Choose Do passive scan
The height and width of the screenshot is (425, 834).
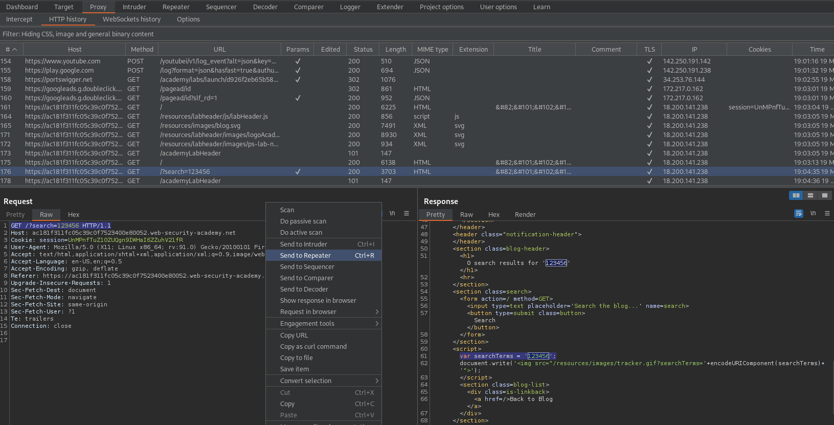tap(324, 221)
